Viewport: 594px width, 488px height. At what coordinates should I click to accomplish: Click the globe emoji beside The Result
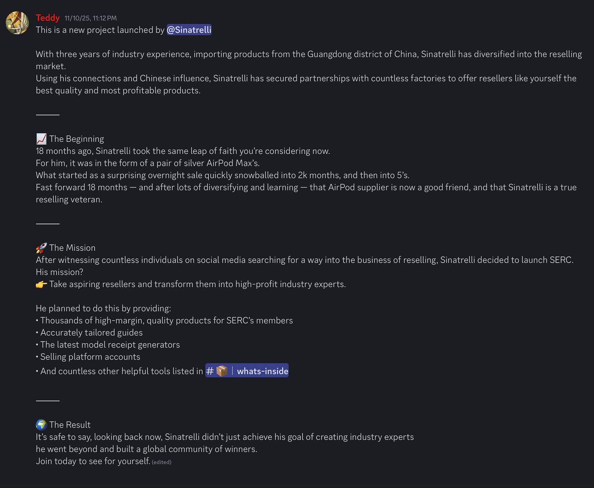click(41, 425)
